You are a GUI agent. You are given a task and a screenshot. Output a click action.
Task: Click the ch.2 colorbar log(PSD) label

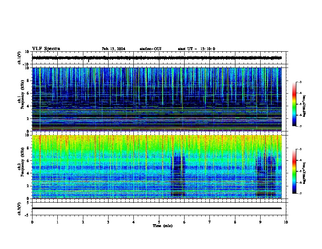[305, 173]
